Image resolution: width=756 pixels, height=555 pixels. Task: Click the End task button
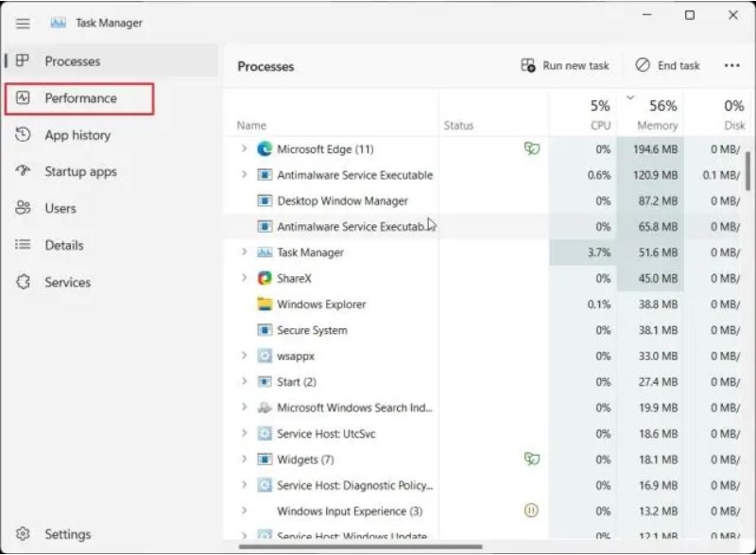point(668,66)
